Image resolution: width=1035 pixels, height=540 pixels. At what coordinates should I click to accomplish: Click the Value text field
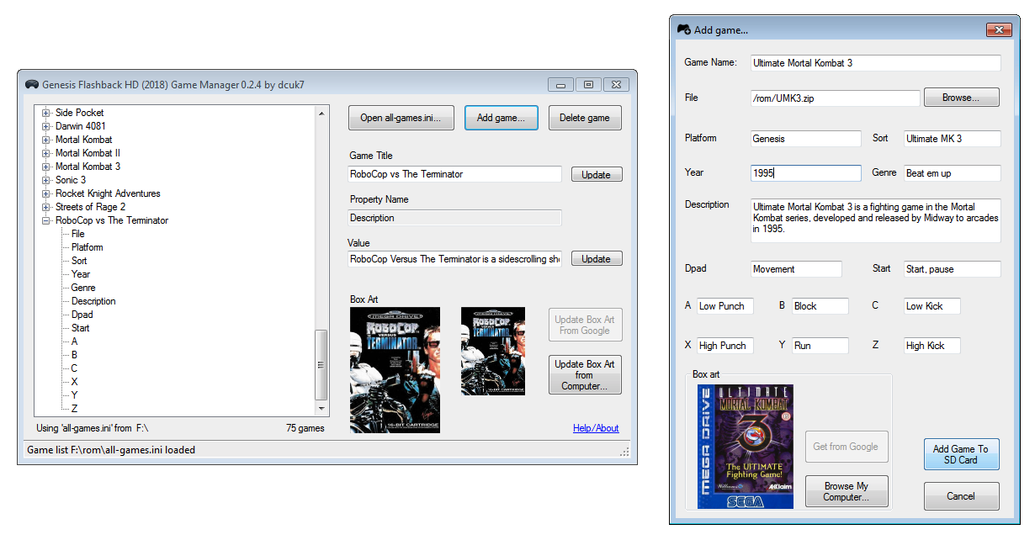[x=454, y=259]
